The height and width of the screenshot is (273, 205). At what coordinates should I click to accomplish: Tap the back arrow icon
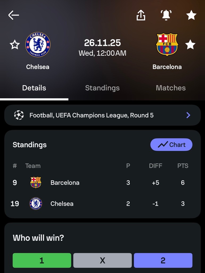(x=14, y=15)
